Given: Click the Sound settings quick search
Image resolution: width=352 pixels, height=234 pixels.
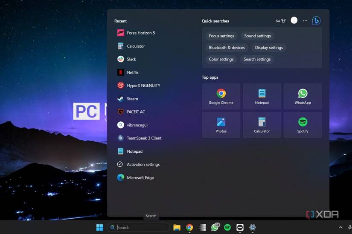Looking at the screenshot, I should click(x=257, y=36).
